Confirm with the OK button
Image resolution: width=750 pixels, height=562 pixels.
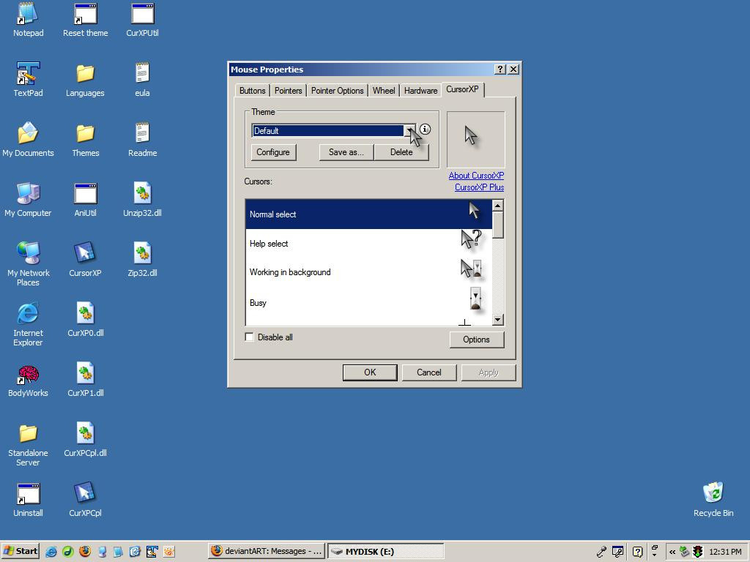370,372
